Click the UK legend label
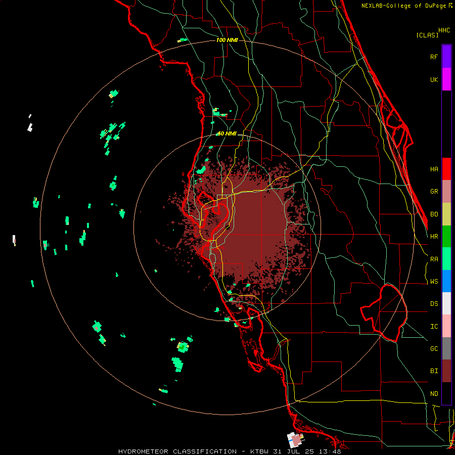 point(434,79)
